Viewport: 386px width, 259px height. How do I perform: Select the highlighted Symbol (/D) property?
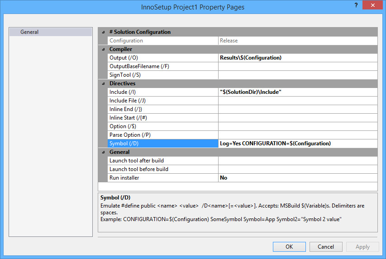tap(163, 143)
